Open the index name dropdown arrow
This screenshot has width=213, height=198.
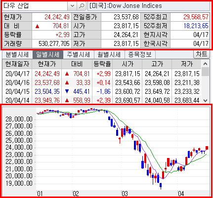(x=72, y=6)
